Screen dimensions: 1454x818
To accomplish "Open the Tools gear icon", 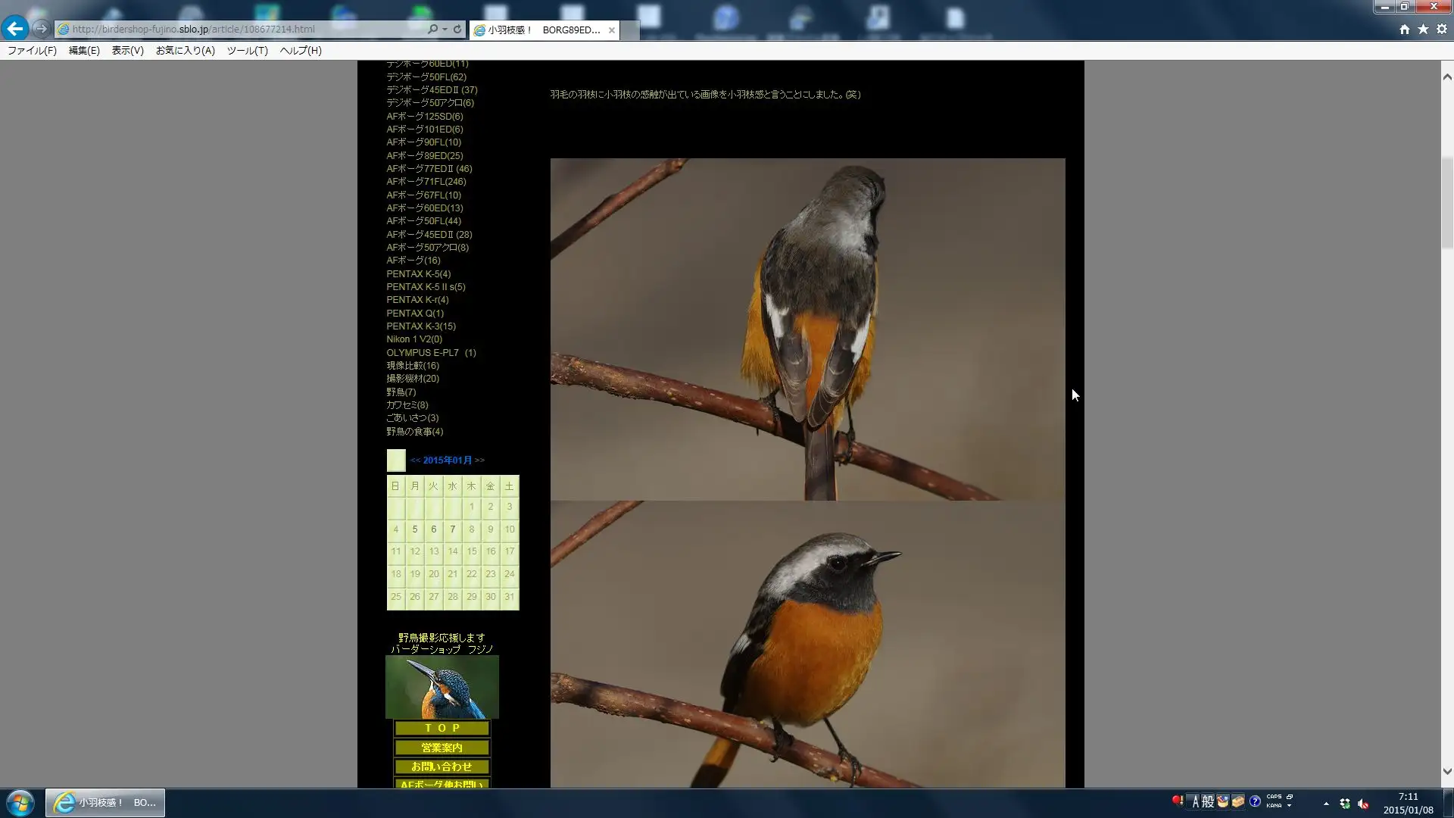I will [1442, 30].
